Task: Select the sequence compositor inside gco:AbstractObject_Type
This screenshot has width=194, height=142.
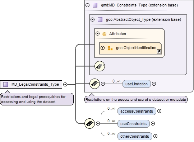Action: coord(100,66)
